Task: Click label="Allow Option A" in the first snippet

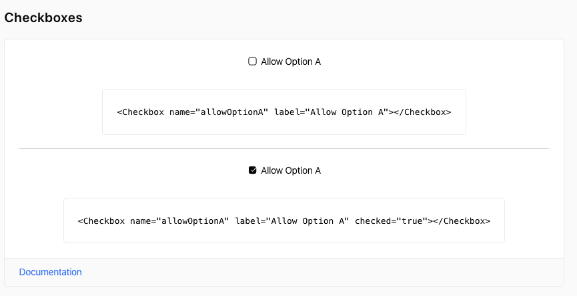Action: (332, 112)
